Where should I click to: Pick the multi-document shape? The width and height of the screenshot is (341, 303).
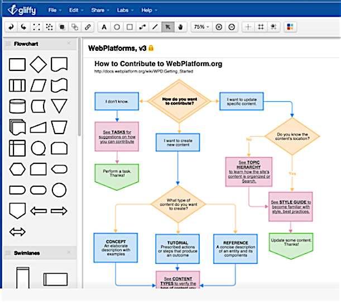point(17,127)
